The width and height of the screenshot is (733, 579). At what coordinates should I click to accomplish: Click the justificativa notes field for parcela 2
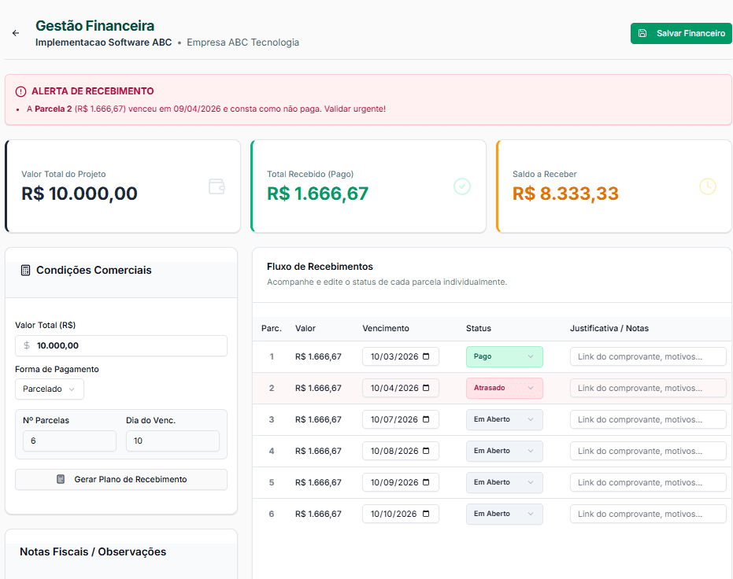[x=648, y=388]
